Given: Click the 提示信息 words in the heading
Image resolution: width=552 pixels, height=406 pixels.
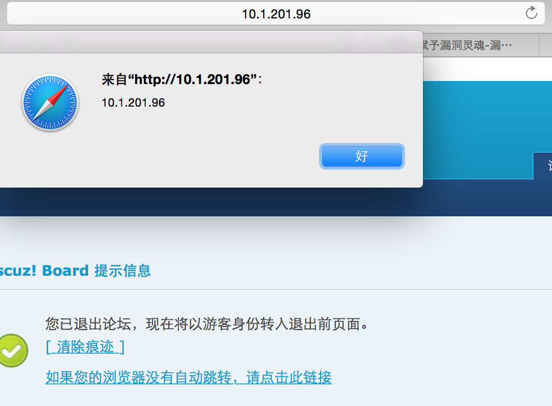Looking at the screenshot, I should click(122, 271).
